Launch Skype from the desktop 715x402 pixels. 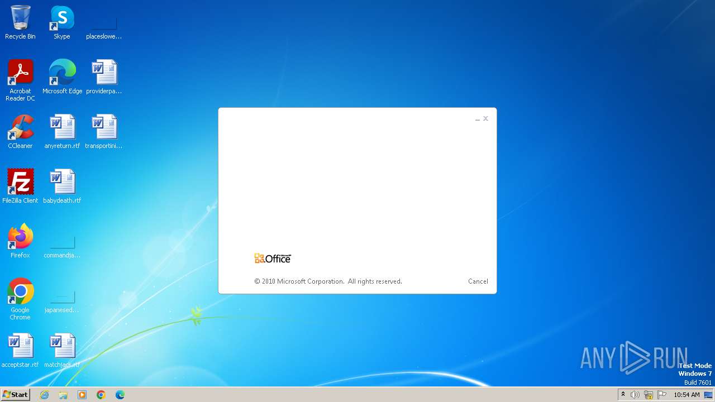coord(62,22)
